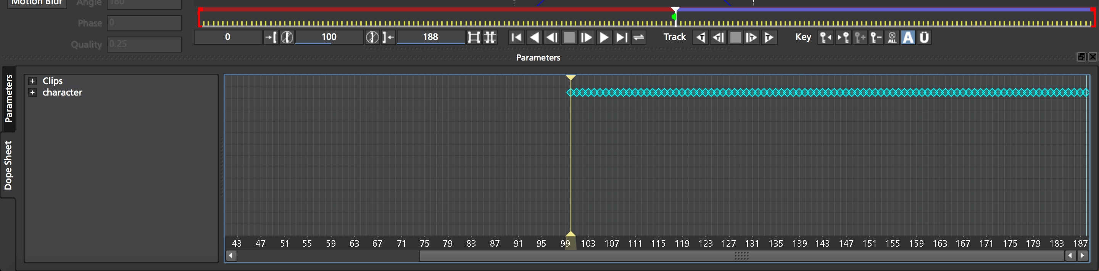The image size is (1099, 271).
Task: Expand the Clips tree item
Action: tap(32, 81)
